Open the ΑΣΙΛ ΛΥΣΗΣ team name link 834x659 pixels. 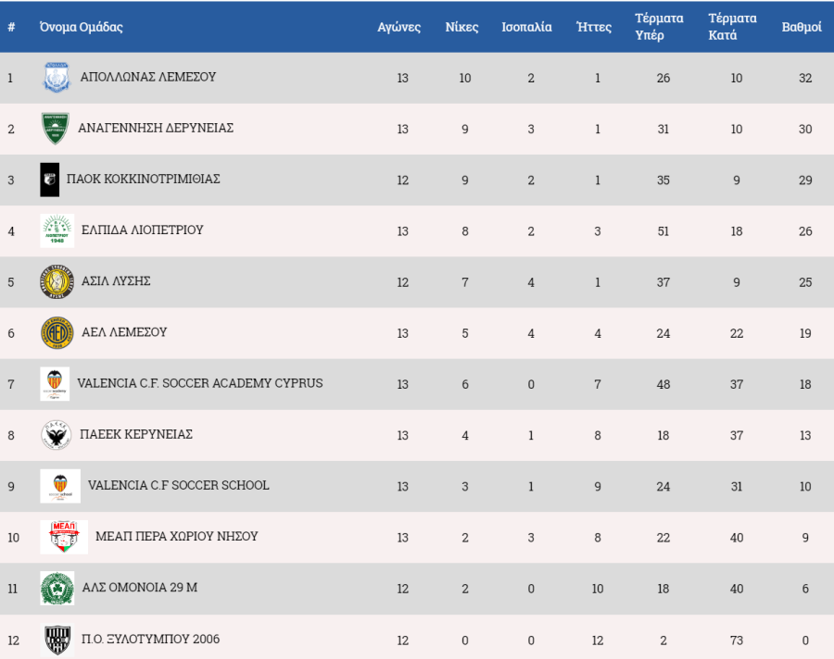point(116,281)
